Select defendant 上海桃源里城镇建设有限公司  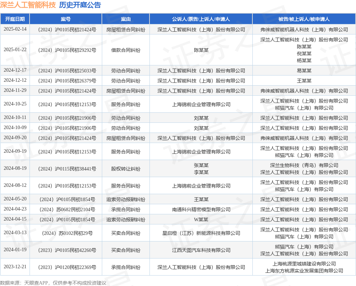tap(304, 263)
